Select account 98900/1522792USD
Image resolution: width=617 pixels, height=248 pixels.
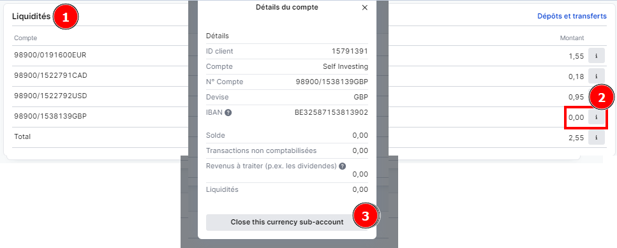(x=50, y=96)
